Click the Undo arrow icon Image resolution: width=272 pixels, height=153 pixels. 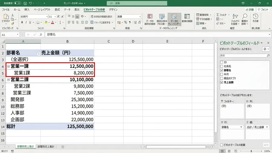(x=31, y=3)
